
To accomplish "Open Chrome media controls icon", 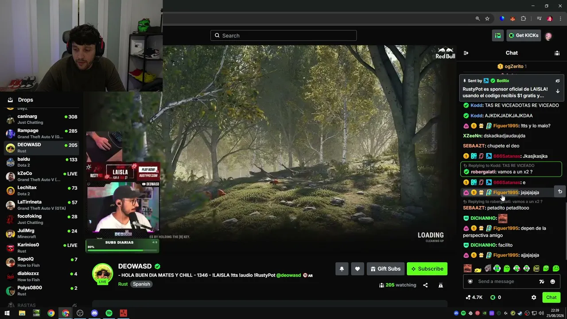I will [539, 19].
